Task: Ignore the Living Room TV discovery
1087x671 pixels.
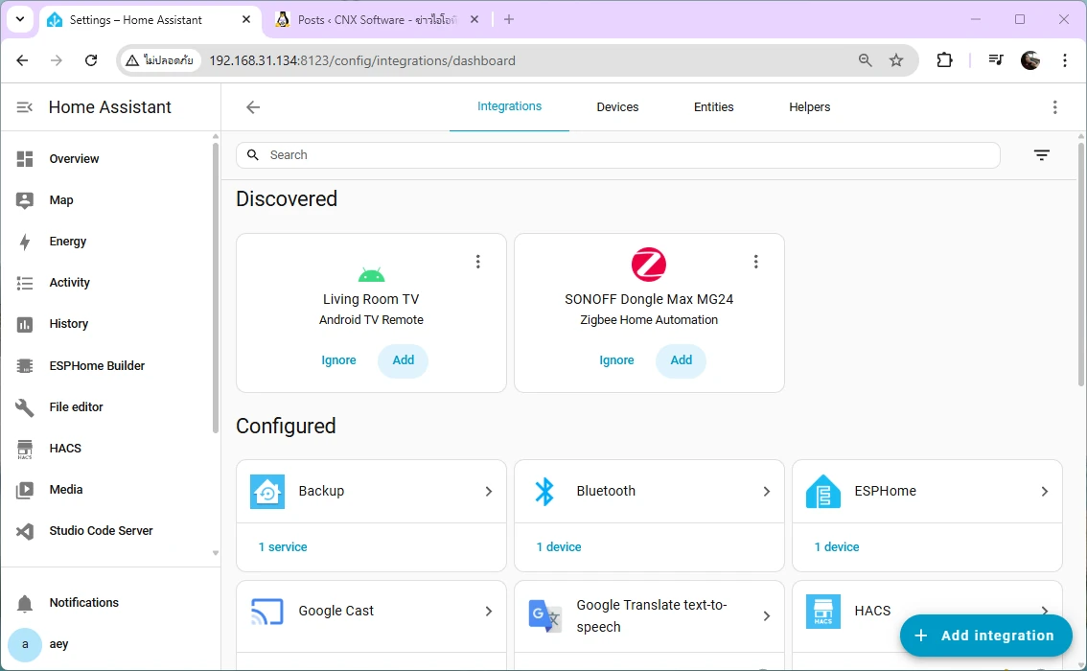Action: (338, 360)
